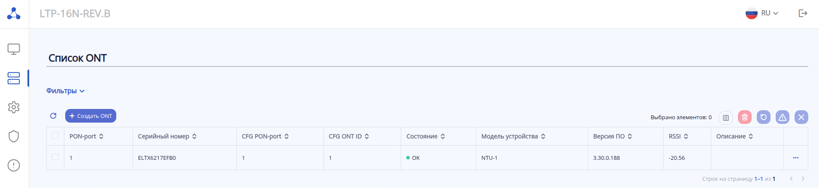Open the three-dots row actions menu
Screen dimensions: 819x188
tap(796, 158)
